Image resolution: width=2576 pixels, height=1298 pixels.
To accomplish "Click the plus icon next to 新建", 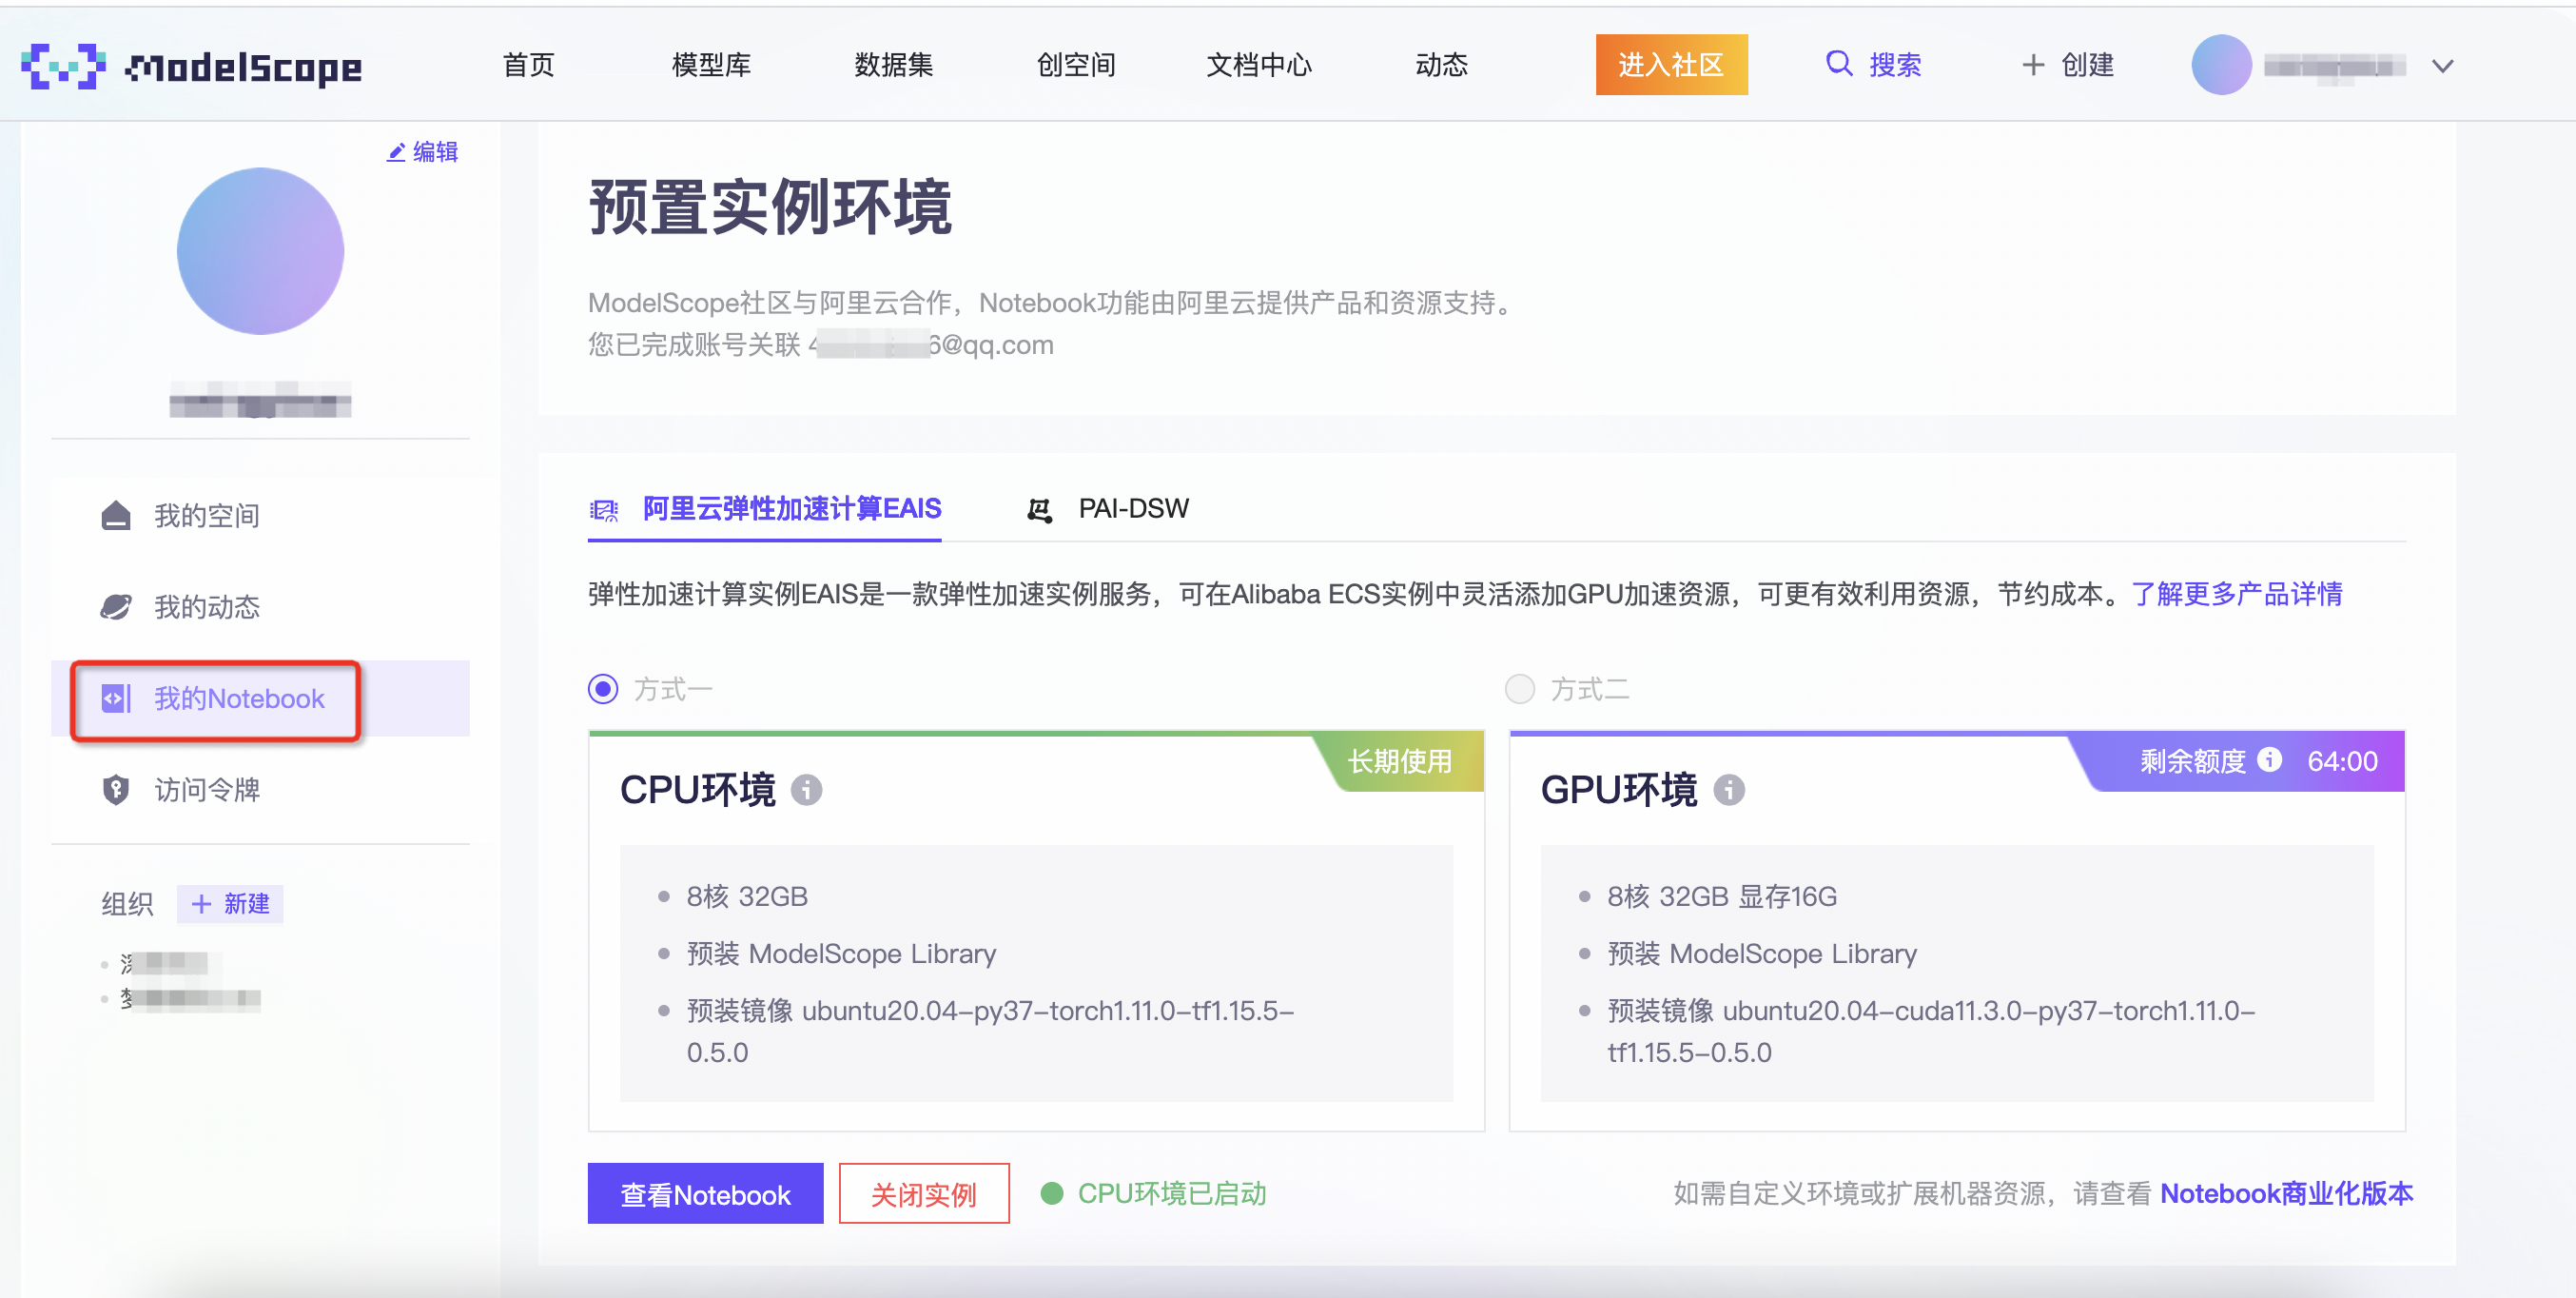I will [x=201, y=904].
